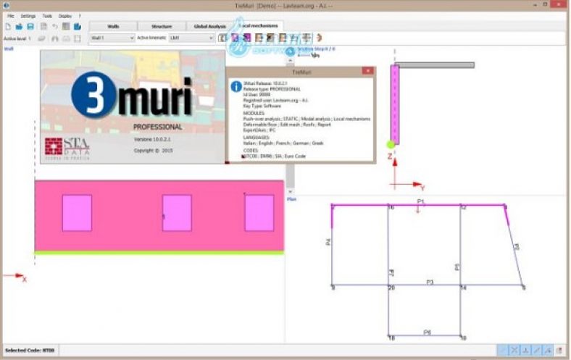
Task: Open a project with the folder icon
Action: pyautogui.click(x=19, y=27)
